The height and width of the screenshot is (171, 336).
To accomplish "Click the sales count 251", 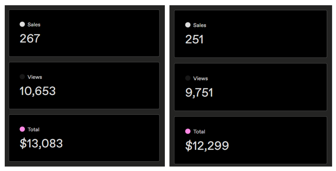I will pyautogui.click(x=194, y=40).
